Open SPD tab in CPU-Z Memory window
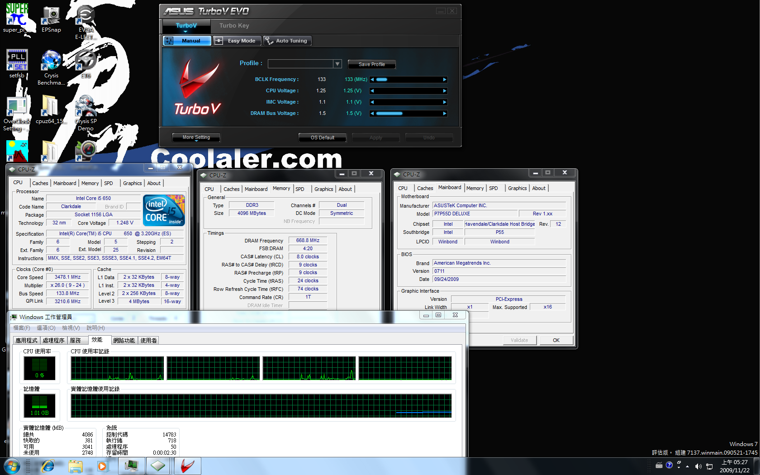The width and height of the screenshot is (760, 475). click(300, 189)
